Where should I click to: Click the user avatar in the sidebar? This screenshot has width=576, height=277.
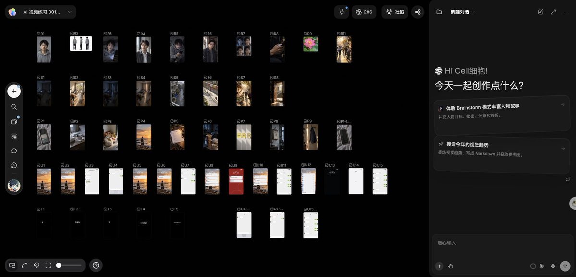click(14, 185)
